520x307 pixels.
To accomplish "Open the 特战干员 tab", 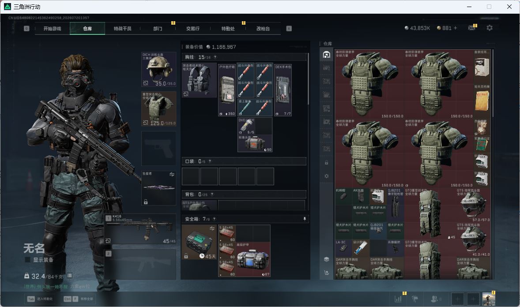I will [123, 29].
